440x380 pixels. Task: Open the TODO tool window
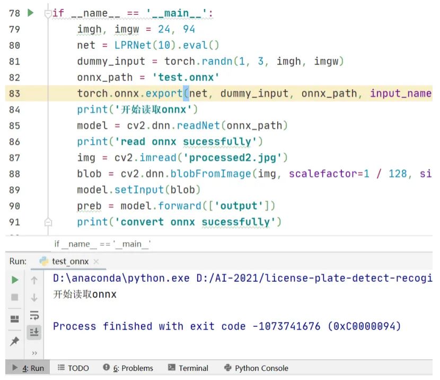point(73,368)
